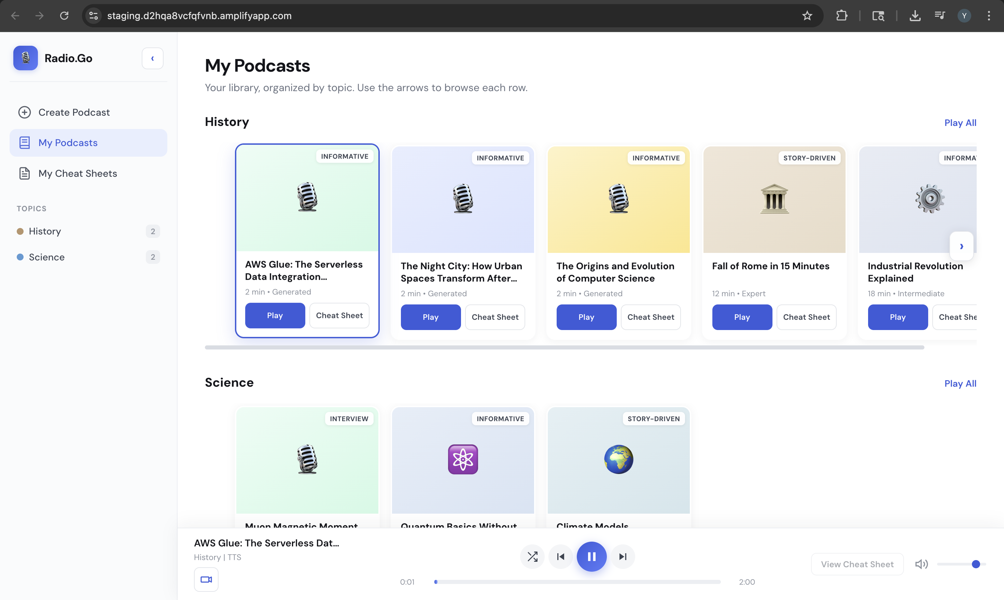The width and height of the screenshot is (1004, 600).
Task: Collapse the sidebar with chevron button
Action: pyautogui.click(x=153, y=59)
